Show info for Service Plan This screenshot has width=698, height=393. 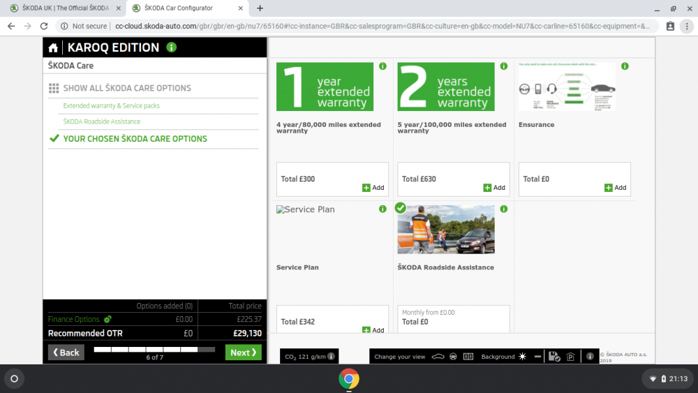pyautogui.click(x=383, y=209)
